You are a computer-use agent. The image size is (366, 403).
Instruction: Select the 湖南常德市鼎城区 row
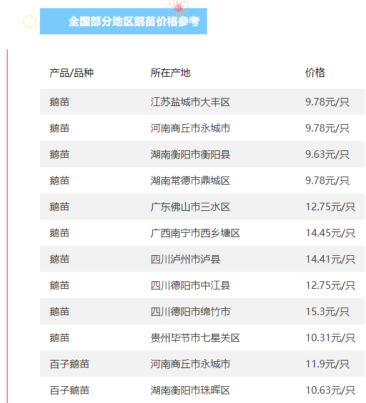pos(202,180)
